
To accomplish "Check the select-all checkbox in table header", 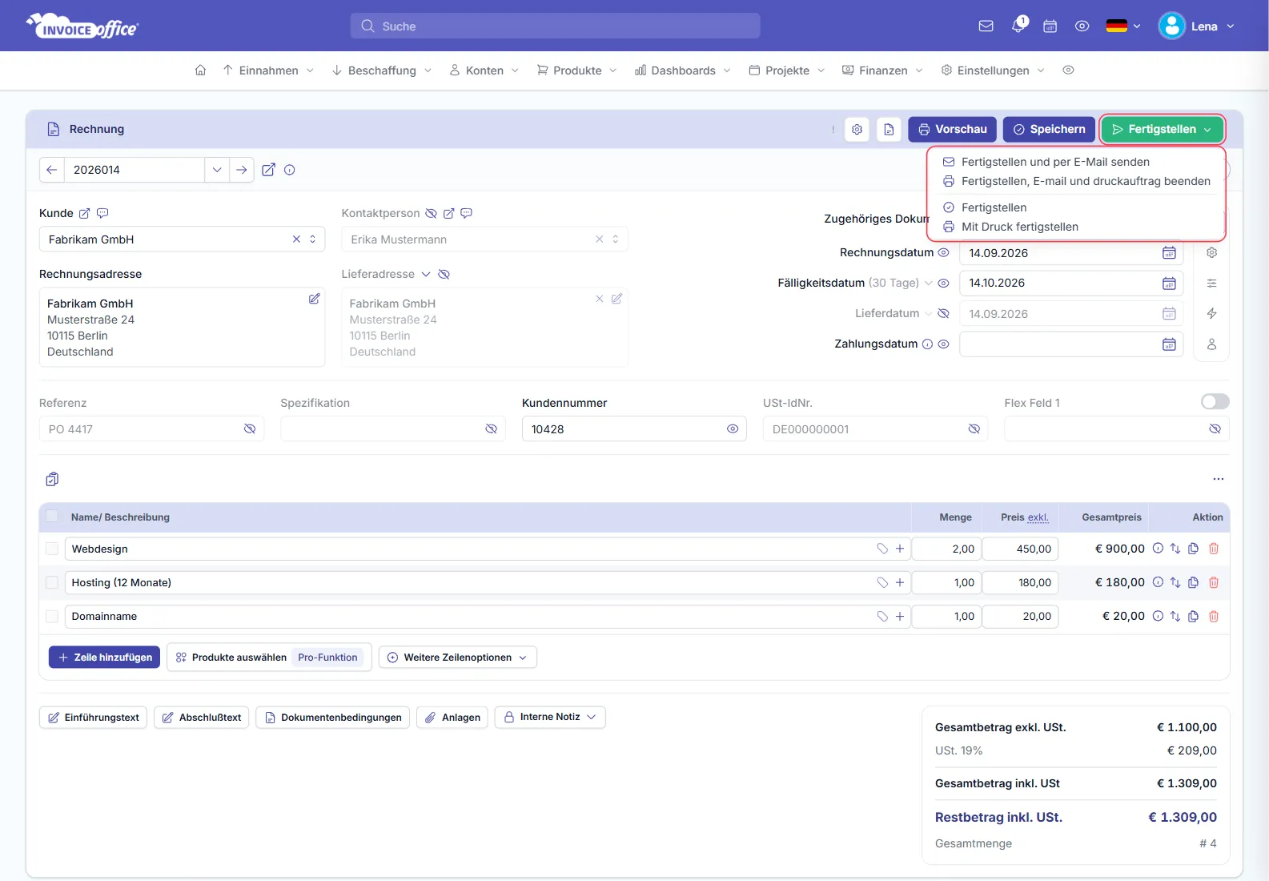I will click(52, 517).
